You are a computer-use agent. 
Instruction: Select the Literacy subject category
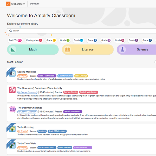click(x=88, y=49)
